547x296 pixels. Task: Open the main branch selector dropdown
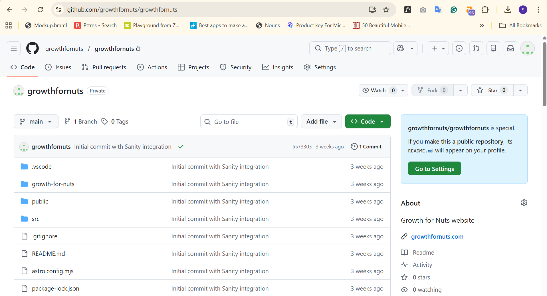pos(36,122)
